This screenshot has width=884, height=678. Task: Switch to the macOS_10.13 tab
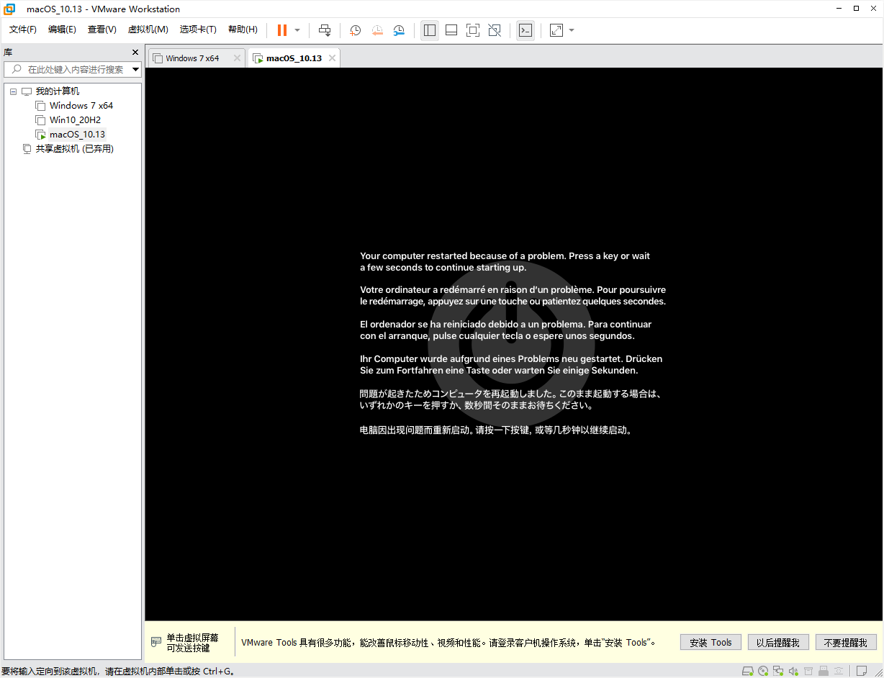pyautogui.click(x=294, y=58)
